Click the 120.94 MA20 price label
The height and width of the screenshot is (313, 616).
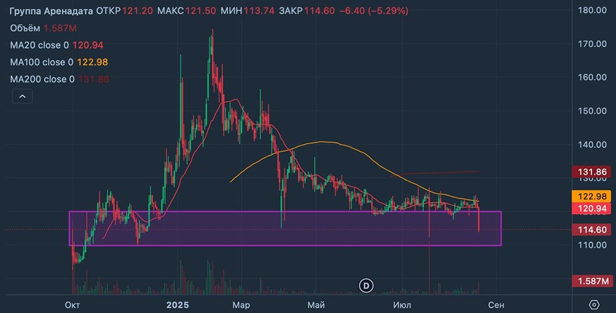pos(592,208)
